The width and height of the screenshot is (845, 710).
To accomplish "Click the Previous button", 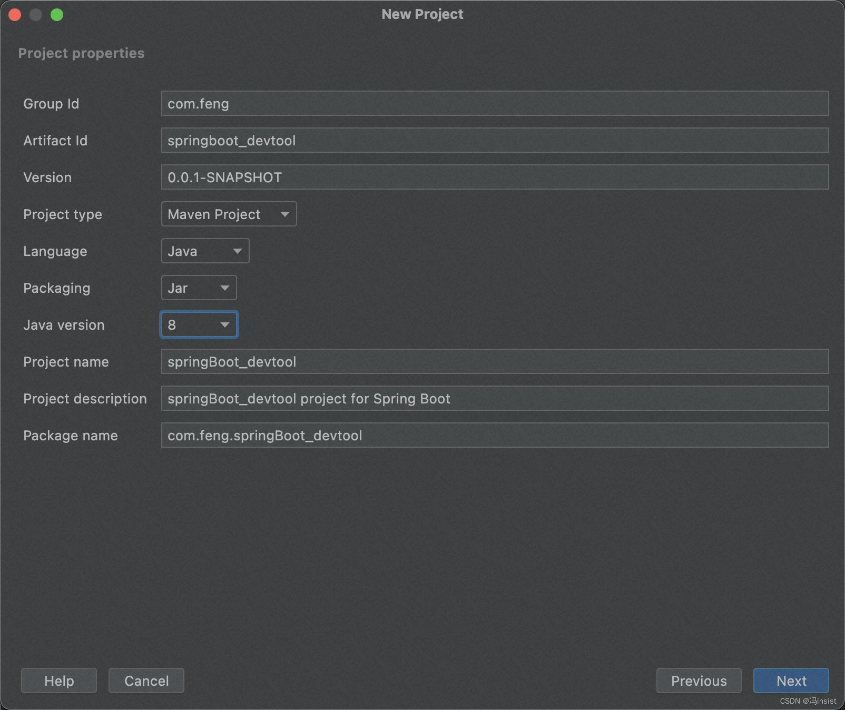I will [699, 681].
